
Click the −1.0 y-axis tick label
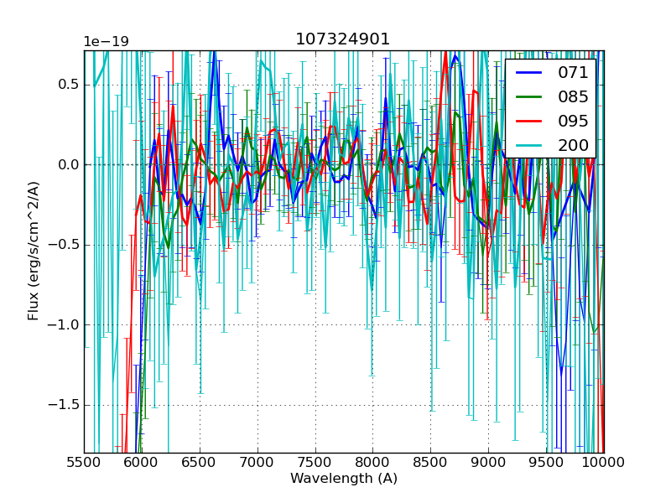click(x=64, y=325)
